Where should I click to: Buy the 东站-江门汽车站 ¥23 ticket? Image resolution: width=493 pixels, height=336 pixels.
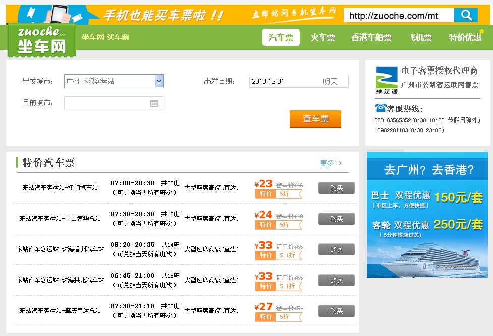click(336, 187)
